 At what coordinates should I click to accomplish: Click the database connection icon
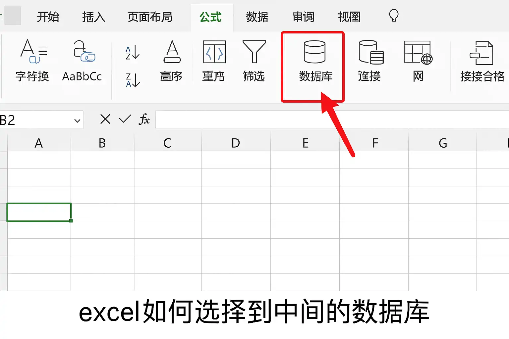tap(371, 52)
